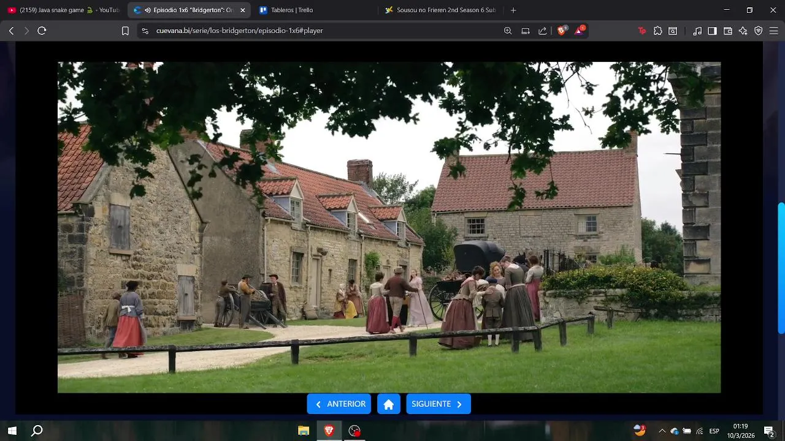
Task: Open the browser hamburger main menu
Action: pos(774,31)
